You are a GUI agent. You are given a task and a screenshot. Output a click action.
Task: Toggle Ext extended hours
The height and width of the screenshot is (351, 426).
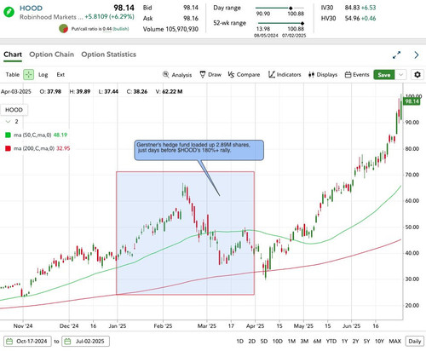coord(60,75)
